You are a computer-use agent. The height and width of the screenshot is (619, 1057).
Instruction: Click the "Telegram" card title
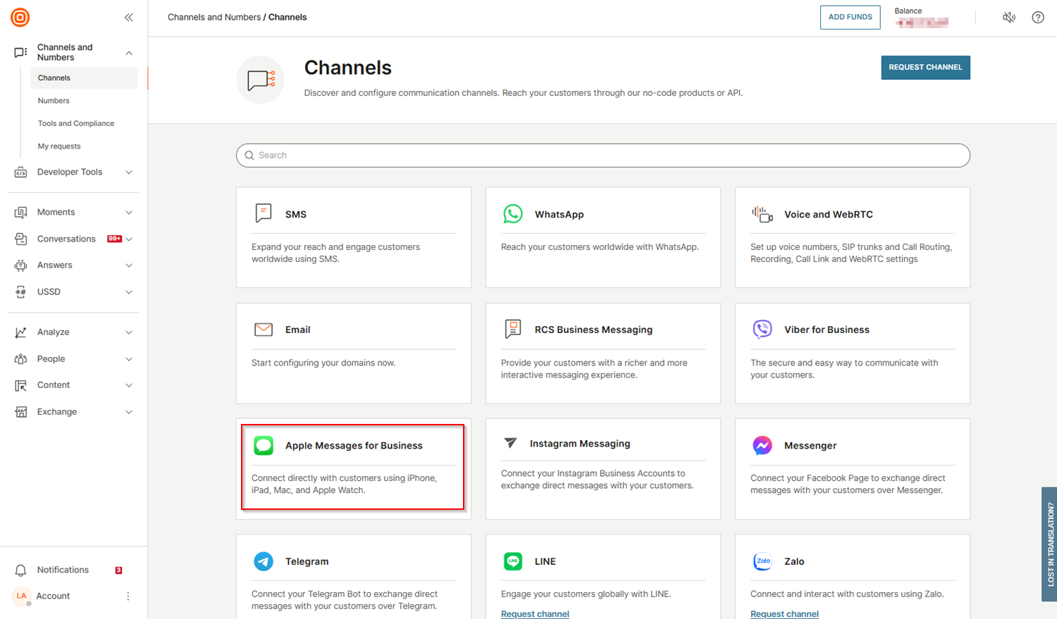pos(307,562)
